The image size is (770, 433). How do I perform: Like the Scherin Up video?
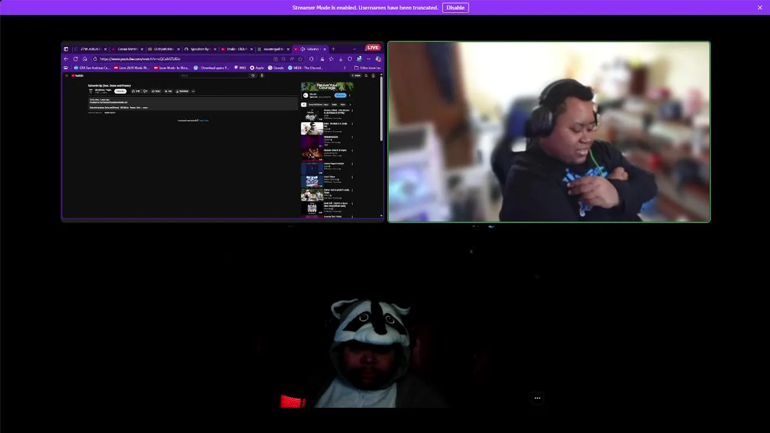click(x=135, y=91)
